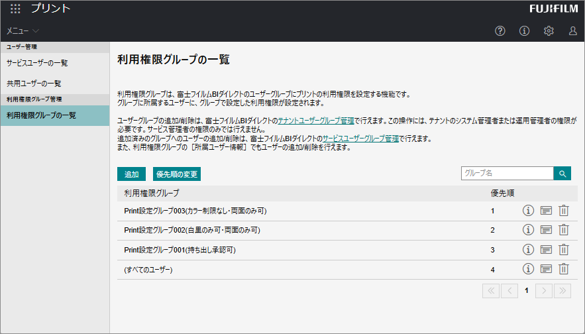Show info for (すべてのユーザー) group
Screen dimensions: 585x334
[x=528, y=269]
